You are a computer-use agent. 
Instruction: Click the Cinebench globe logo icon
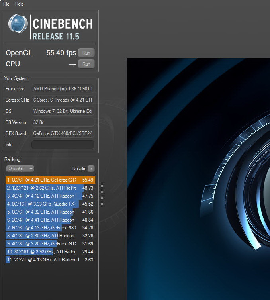pos(18,24)
